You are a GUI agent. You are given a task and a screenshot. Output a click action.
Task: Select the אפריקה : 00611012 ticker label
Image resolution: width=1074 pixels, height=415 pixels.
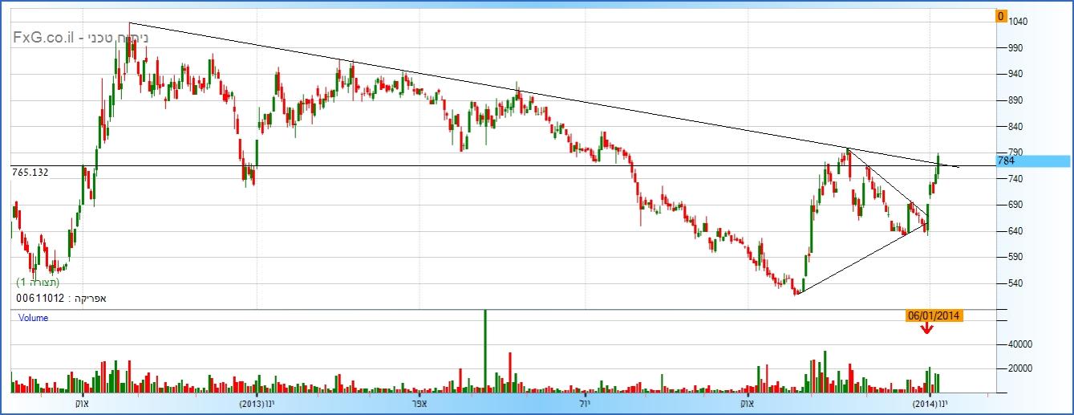[x=62, y=298]
